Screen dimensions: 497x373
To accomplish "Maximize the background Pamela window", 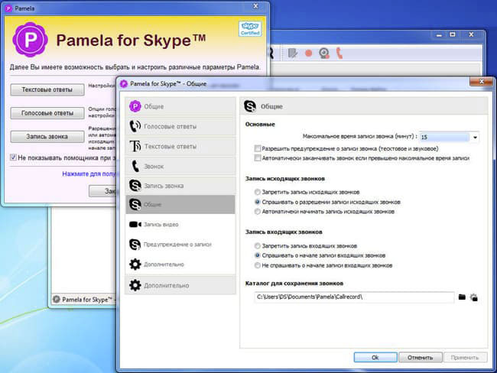I will tap(453, 34).
